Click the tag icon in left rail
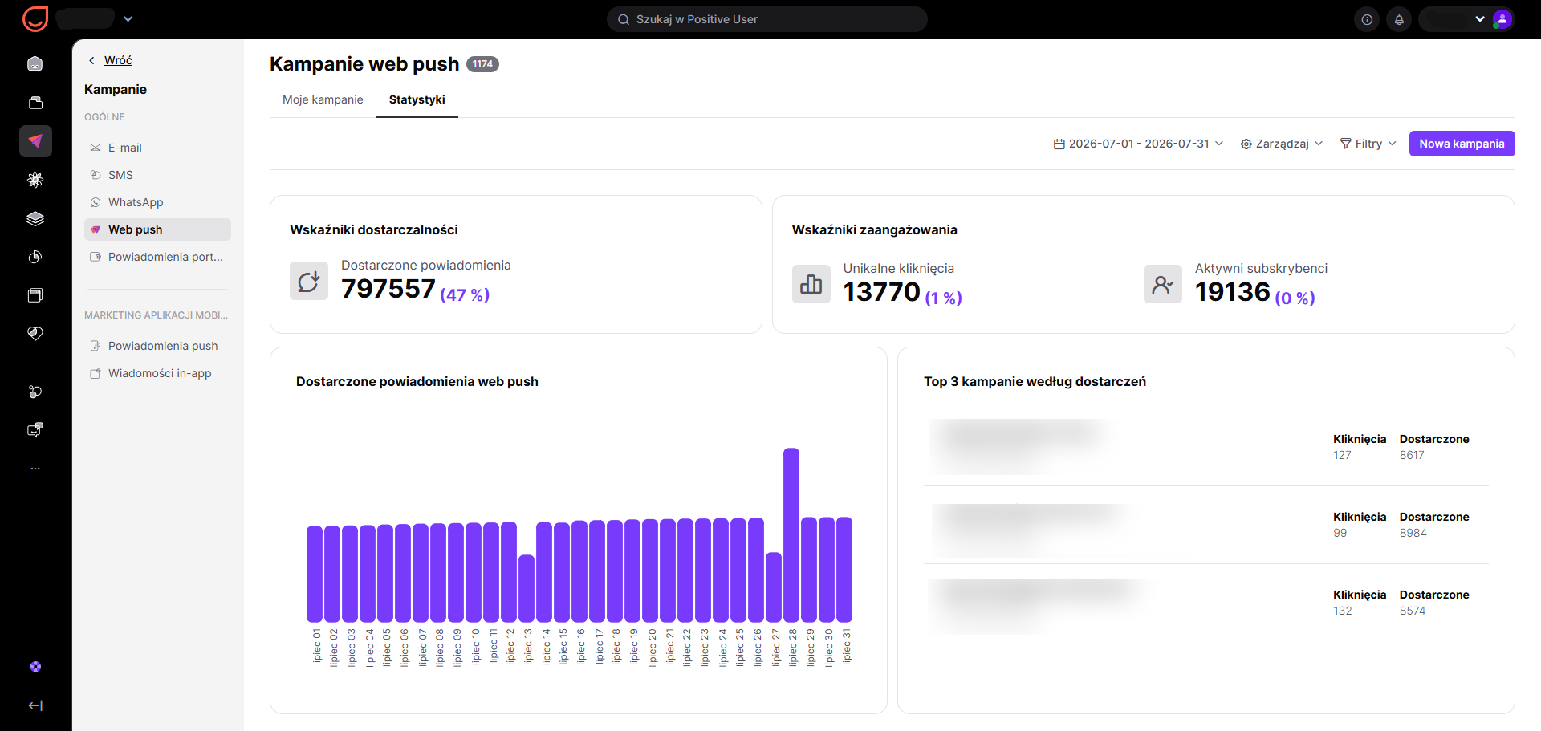The width and height of the screenshot is (1541, 731). point(35,334)
